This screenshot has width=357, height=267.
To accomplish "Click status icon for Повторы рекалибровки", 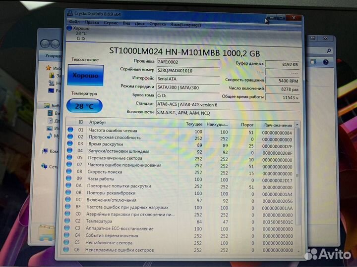I will [68, 192].
